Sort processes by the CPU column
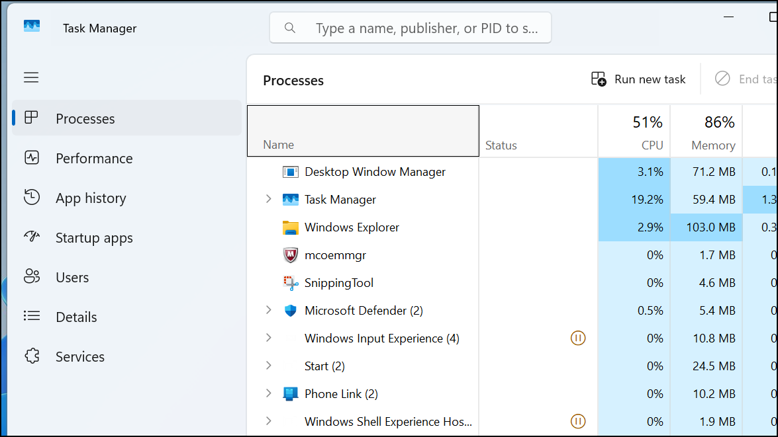The image size is (778, 437). tap(634, 131)
